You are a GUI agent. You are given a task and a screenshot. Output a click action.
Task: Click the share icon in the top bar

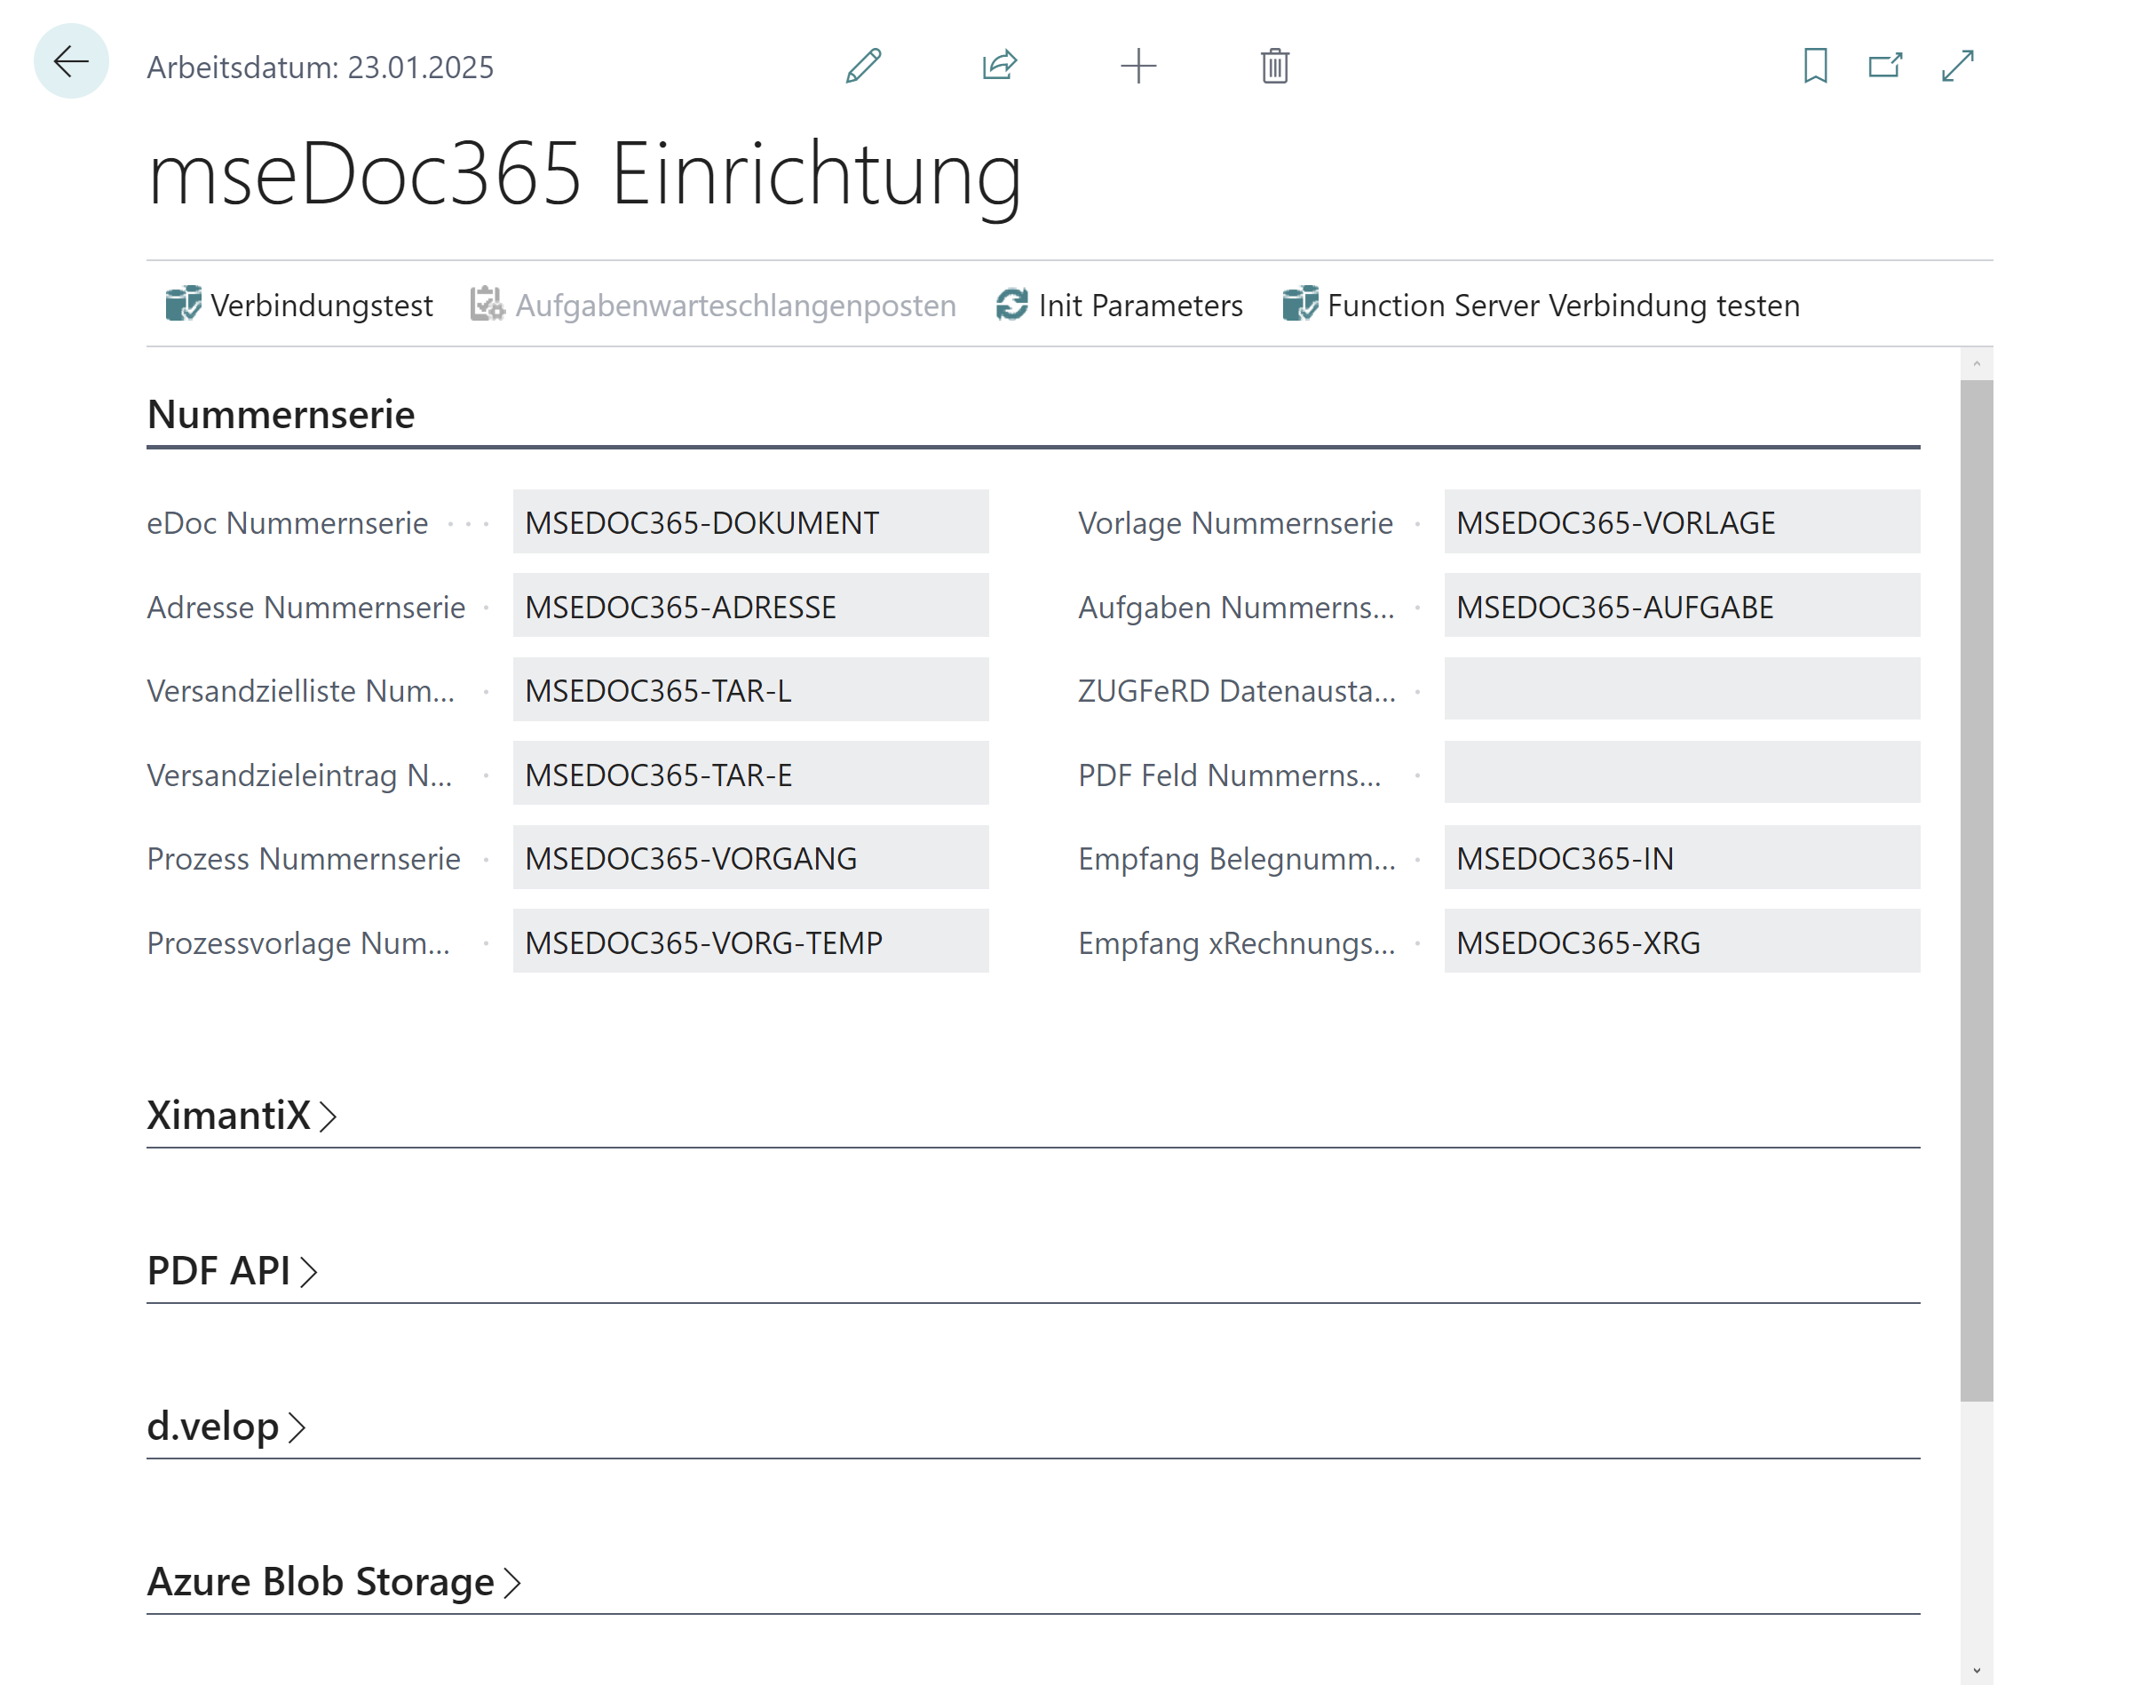tap(999, 65)
